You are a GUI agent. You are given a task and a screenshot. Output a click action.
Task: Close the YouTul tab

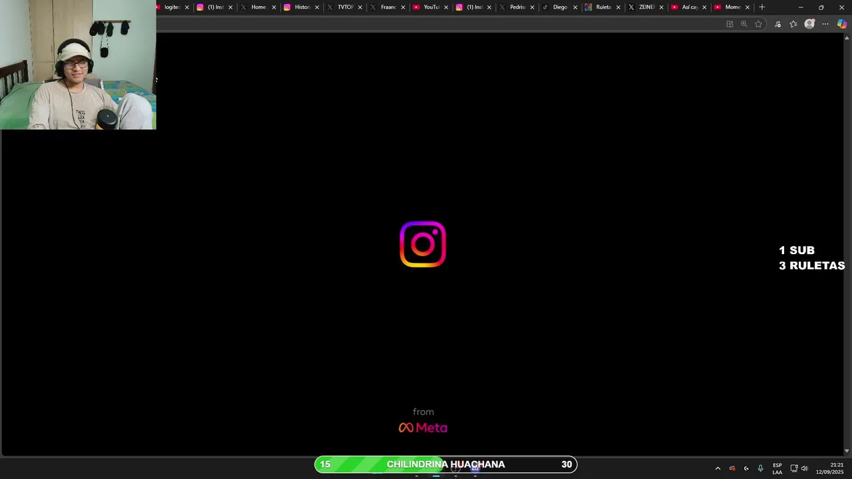click(446, 7)
